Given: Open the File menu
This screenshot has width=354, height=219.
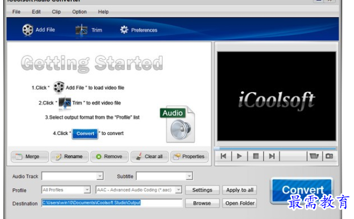Looking at the screenshot, I should point(16,12).
